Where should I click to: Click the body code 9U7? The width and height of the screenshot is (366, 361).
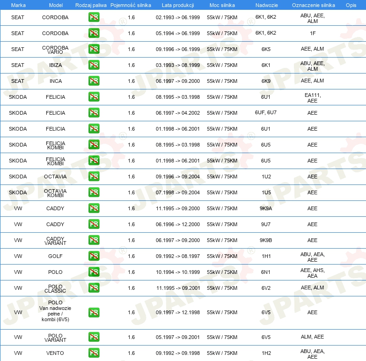coord(266,224)
